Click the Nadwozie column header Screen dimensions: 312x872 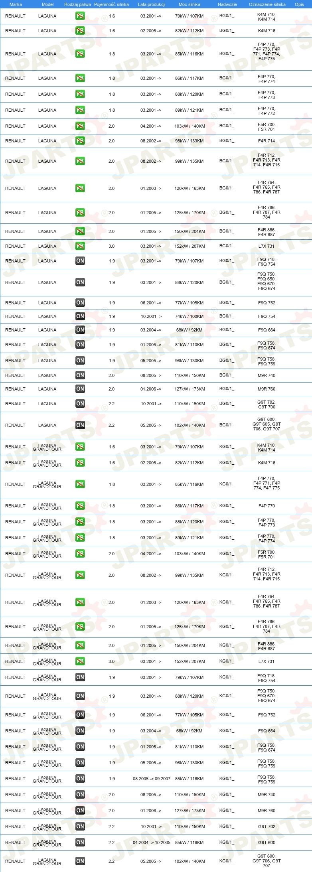click(x=227, y=4)
